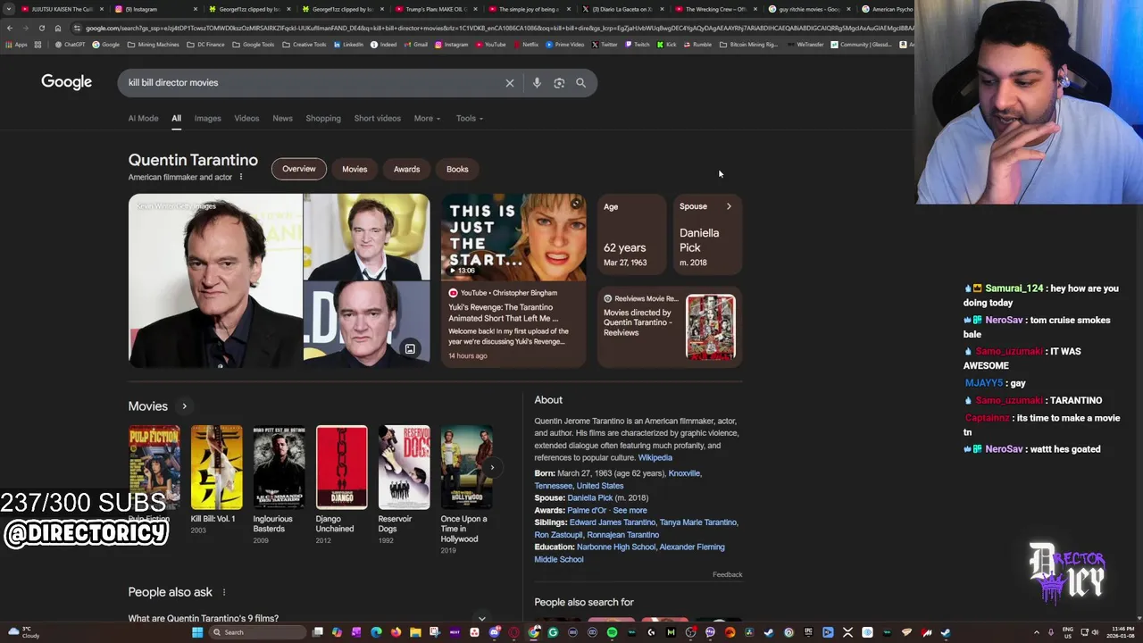This screenshot has width=1143, height=643.
Task: Open the Apps shortcut in bookmarks bar
Action: (x=16, y=45)
